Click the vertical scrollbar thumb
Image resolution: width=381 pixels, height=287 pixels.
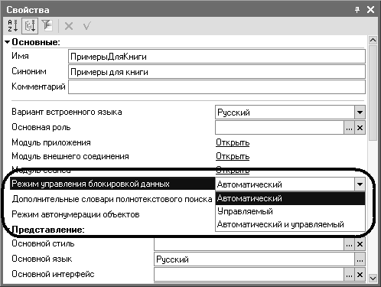tap(373, 93)
